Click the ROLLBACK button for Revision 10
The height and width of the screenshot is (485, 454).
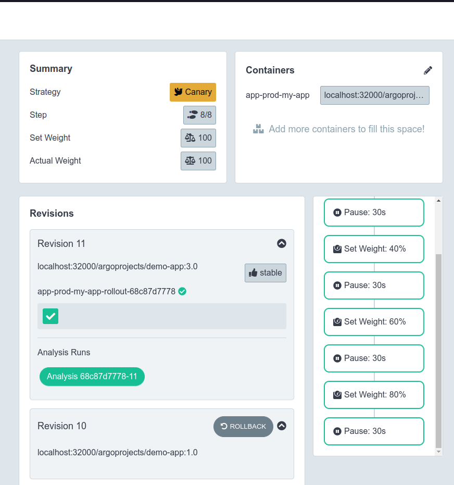(x=243, y=427)
